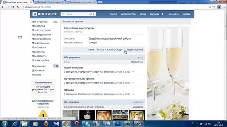Click the browser extension icon beside star

click(x=219, y=7)
